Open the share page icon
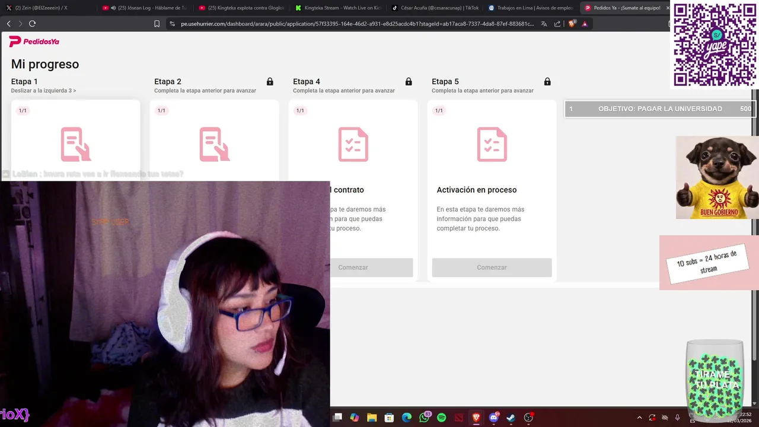 (557, 24)
